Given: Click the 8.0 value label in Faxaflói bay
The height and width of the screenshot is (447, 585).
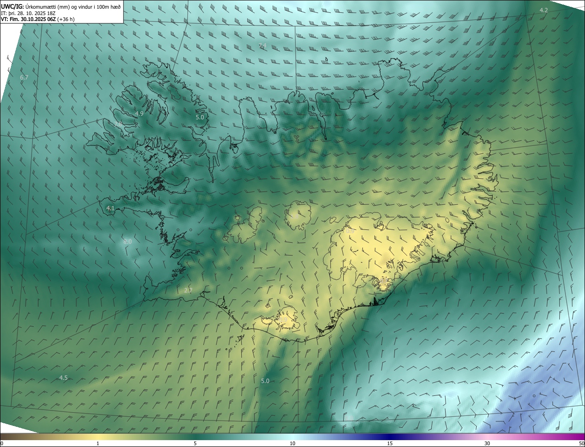Looking at the screenshot, I should pos(128,241).
